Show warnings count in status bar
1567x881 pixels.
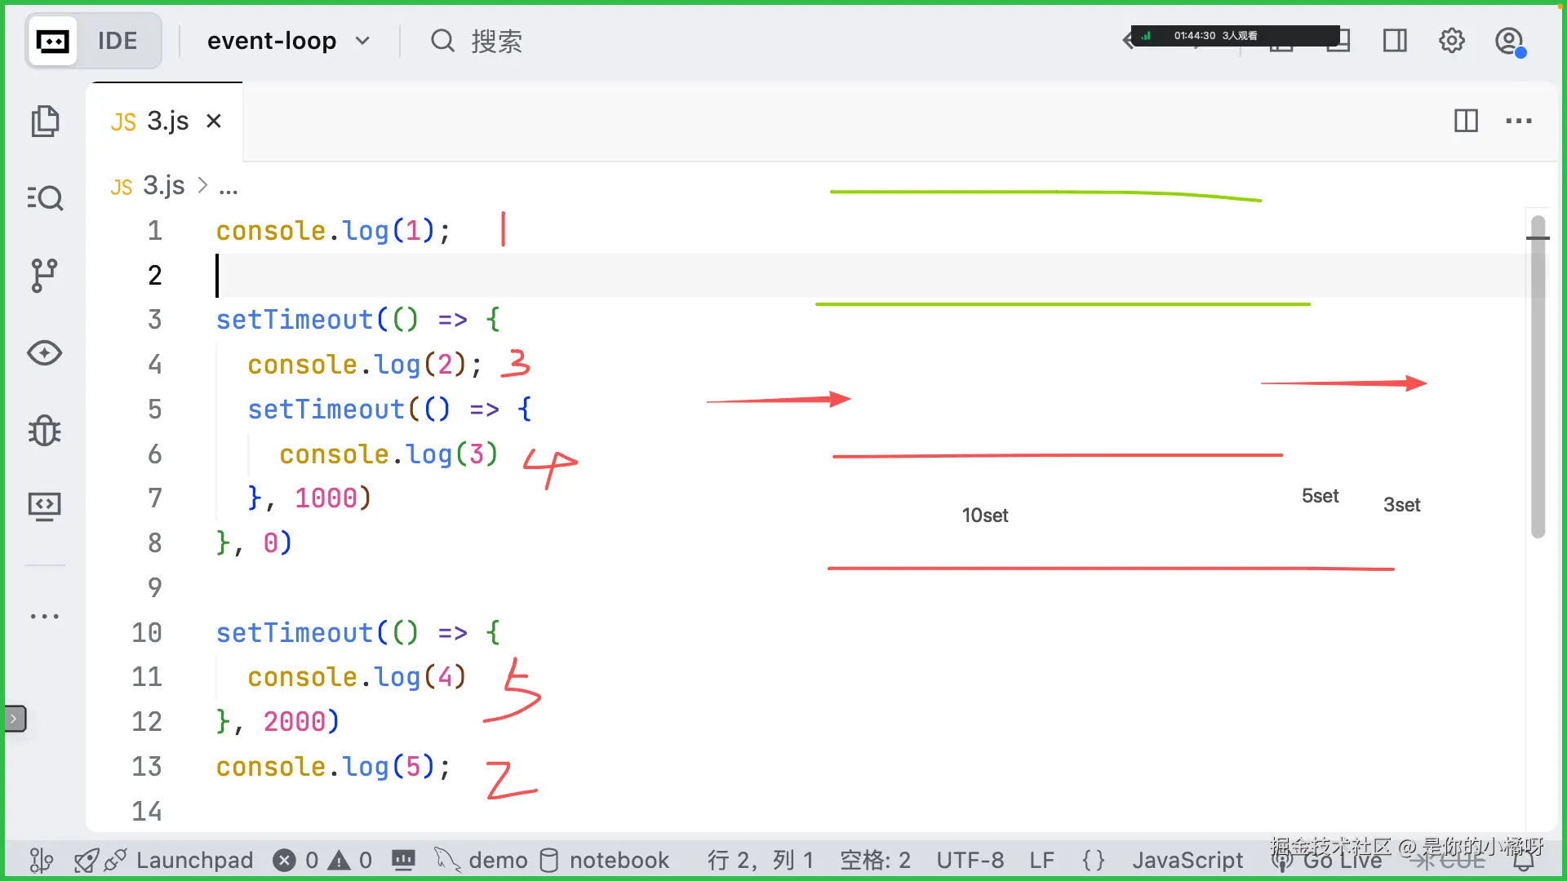point(350,860)
